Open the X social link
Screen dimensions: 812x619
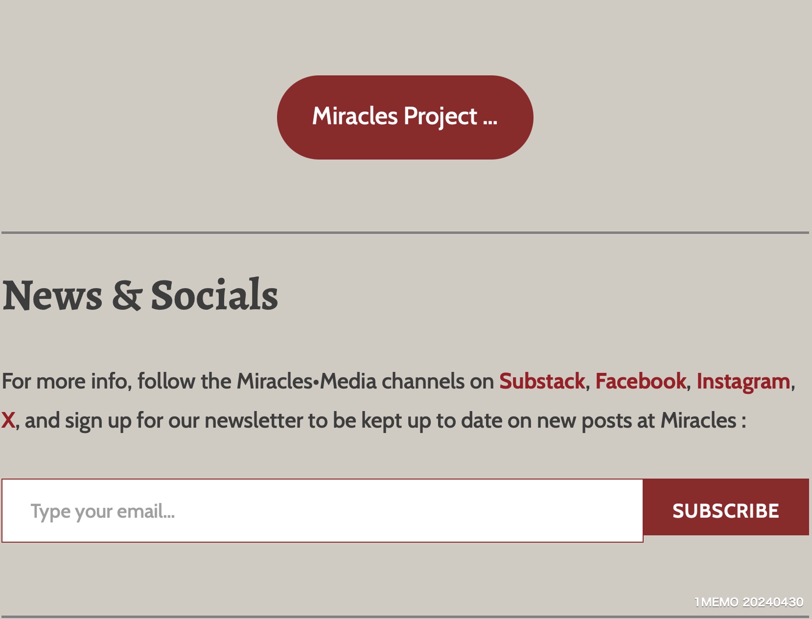point(8,420)
